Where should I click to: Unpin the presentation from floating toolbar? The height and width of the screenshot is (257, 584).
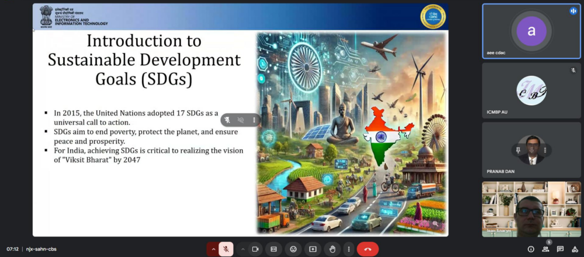tap(227, 120)
